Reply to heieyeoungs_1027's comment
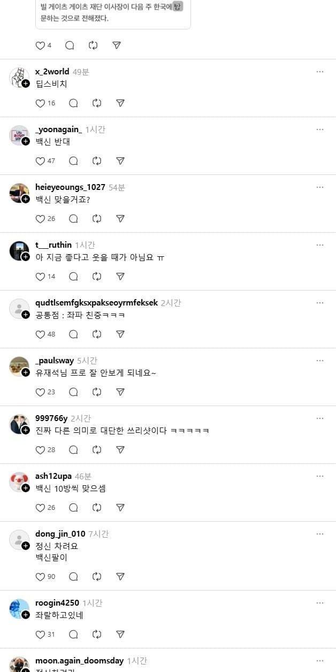The width and height of the screenshot is (336, 672). click(x=73, y=219)
